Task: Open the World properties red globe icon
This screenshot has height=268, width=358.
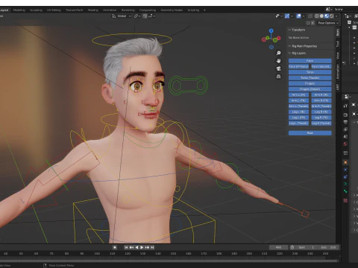Action: coord(345,144)
